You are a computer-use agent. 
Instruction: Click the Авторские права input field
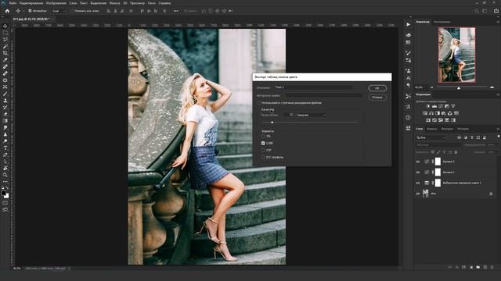pos(324,95)
